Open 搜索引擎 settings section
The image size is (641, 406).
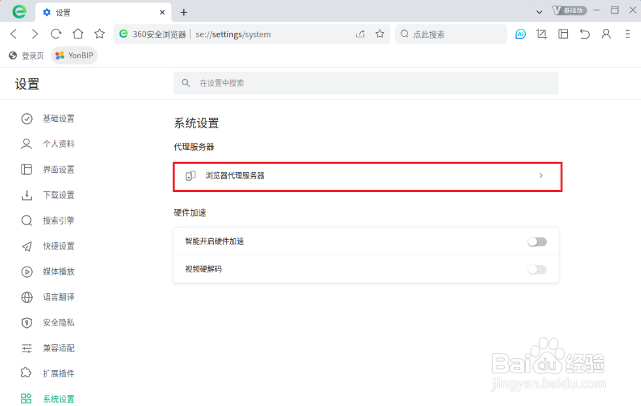tap(48, 221)
